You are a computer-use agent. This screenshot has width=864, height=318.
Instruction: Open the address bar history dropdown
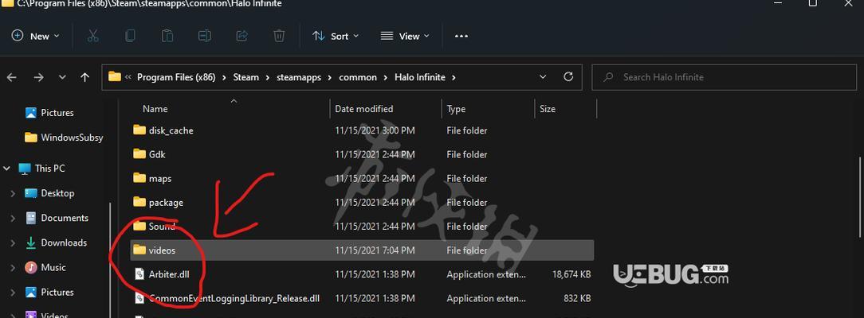pos(544,77)
